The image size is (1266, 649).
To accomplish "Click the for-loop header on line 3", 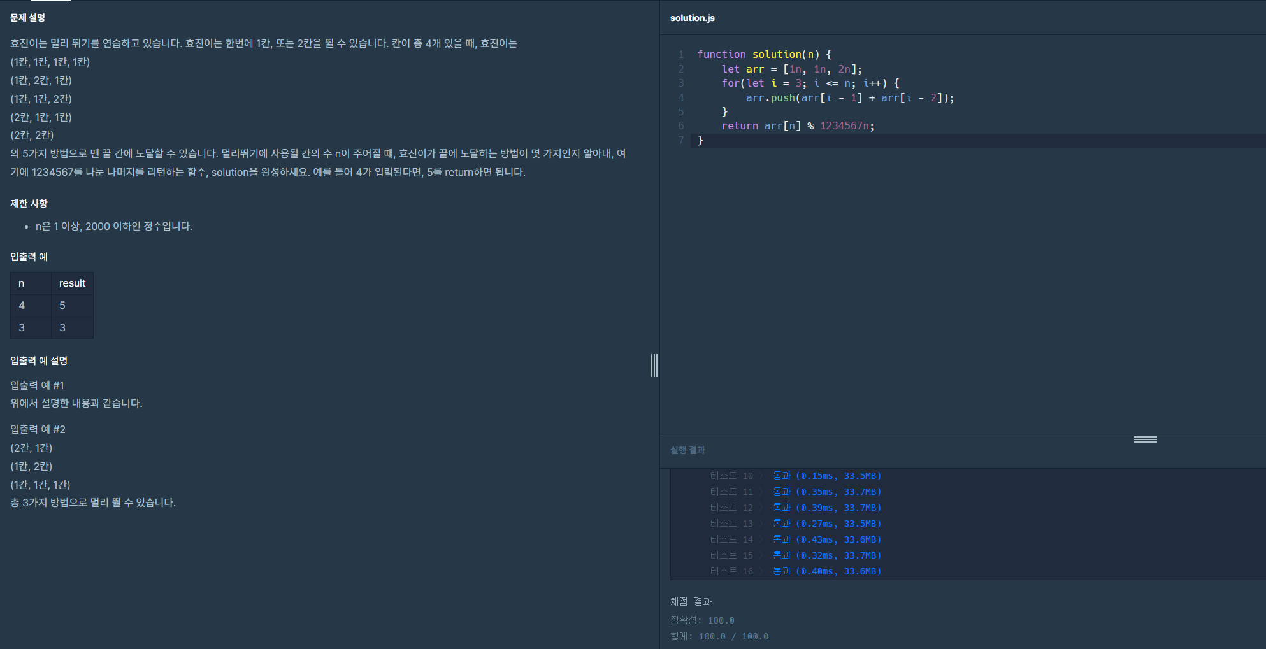I will click(x=810, y=83).
